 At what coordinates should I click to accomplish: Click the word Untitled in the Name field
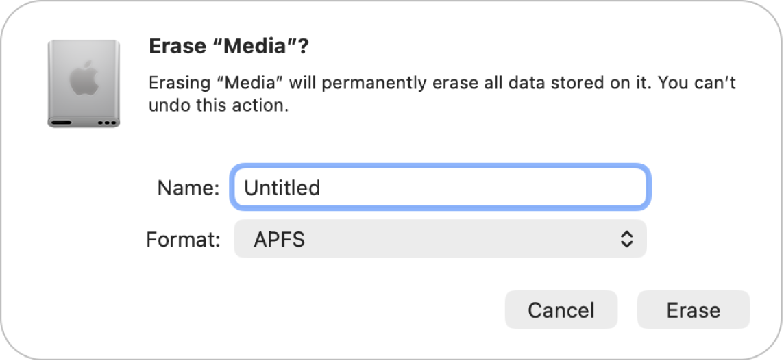282,188
